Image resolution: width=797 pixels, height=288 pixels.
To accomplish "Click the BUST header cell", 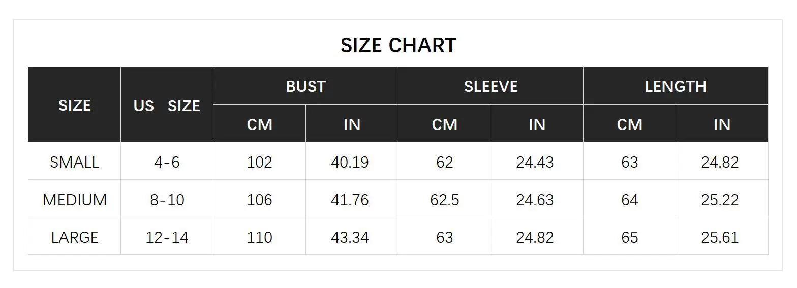I will coord(305,86).
